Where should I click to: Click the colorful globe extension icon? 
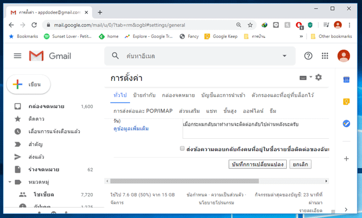point(264,25)
